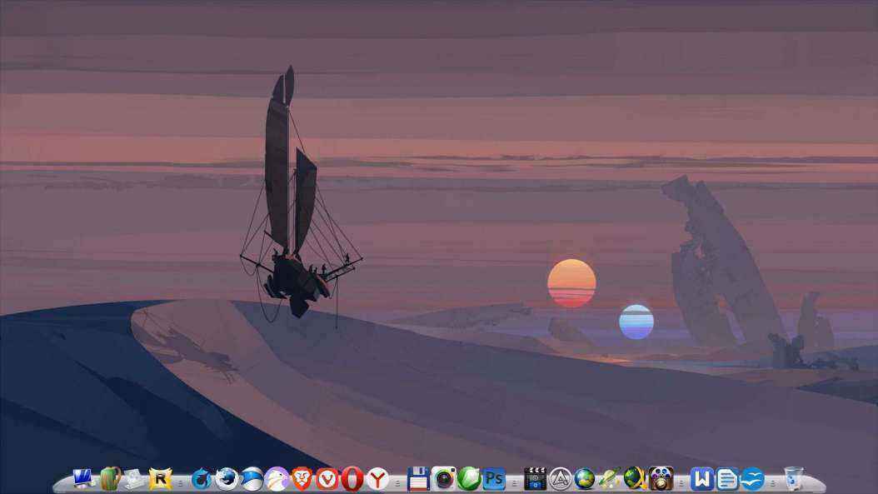878x494 pixels.
Task: Launch the Opera red O browser icon
Action: tap(352, 480)
